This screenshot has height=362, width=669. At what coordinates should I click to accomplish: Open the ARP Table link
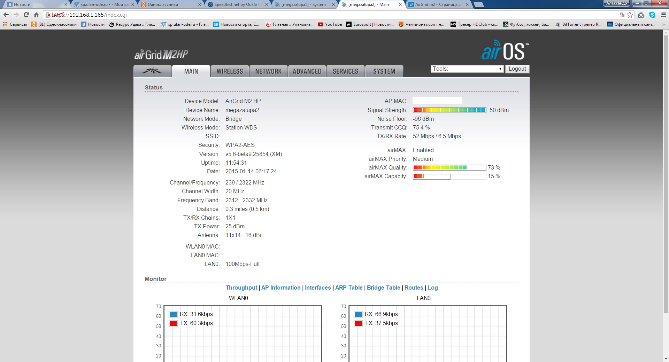click(349, 288)
